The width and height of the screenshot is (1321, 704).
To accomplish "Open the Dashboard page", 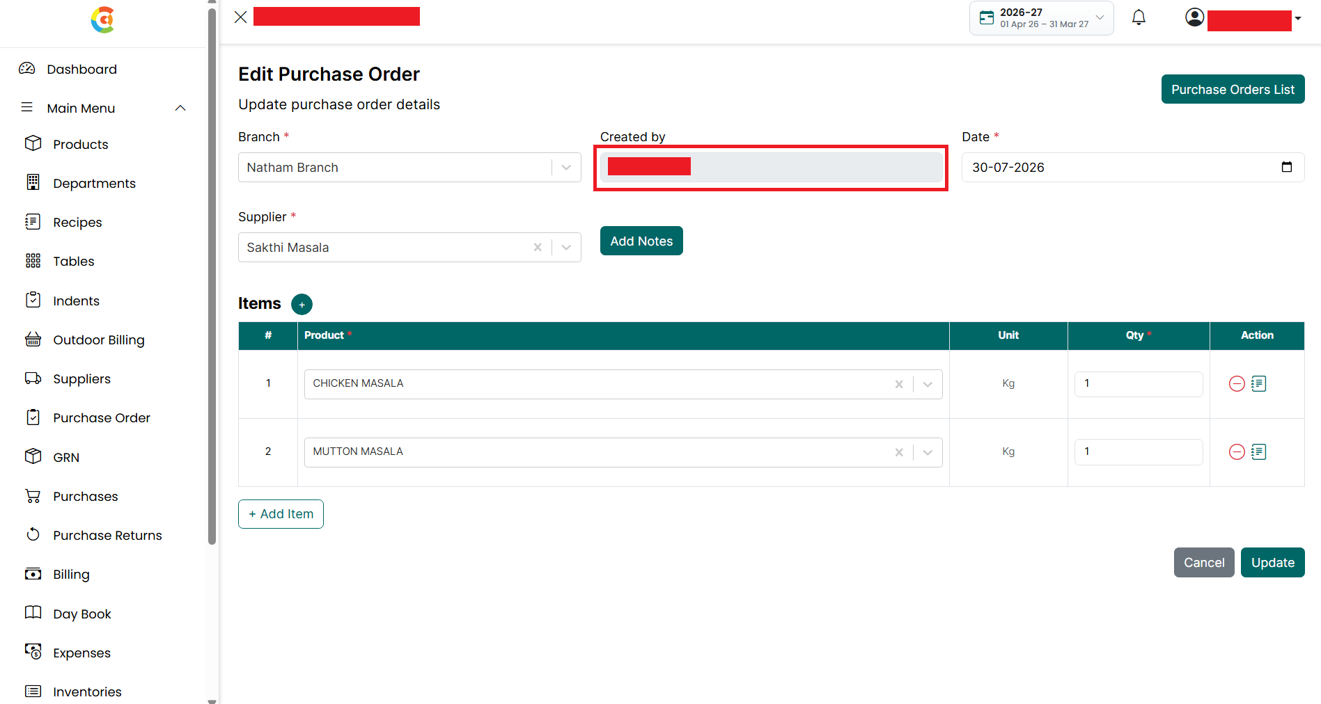I will [81, 69].
